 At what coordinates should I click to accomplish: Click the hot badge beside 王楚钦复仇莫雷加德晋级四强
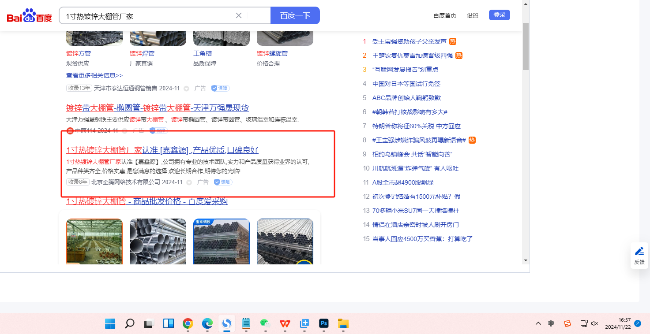[459, 56]
